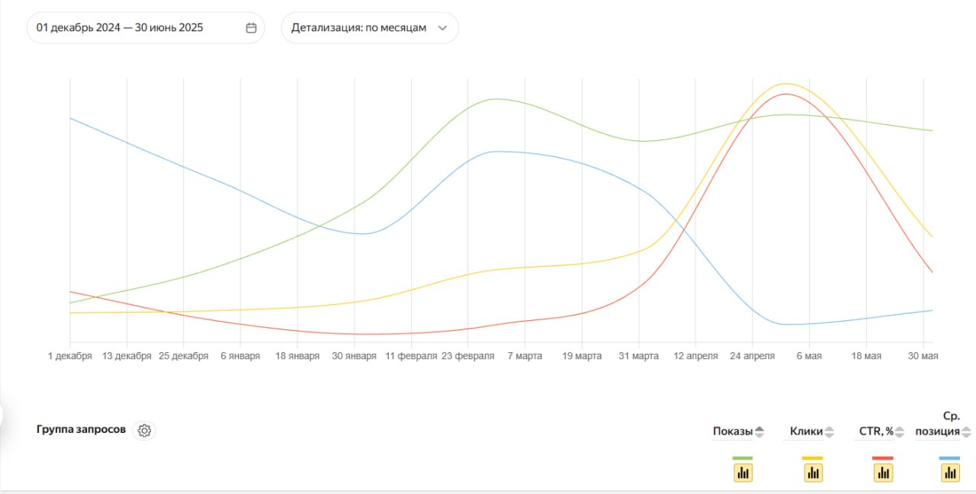Toggle the CTR, % chart button
The width and height of the screenshot is (976, 494).
pos(883,473)
